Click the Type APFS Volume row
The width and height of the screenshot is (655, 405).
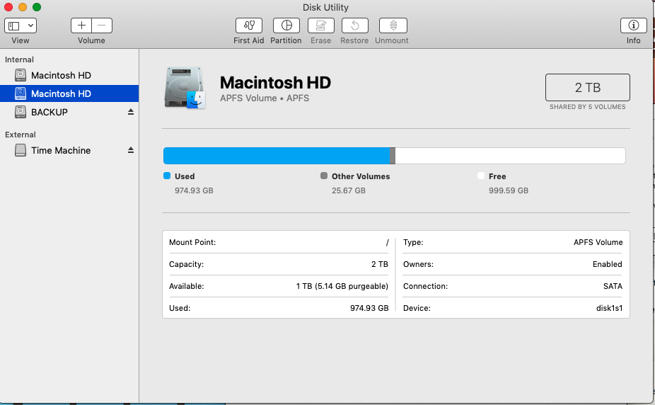[513, 242]
